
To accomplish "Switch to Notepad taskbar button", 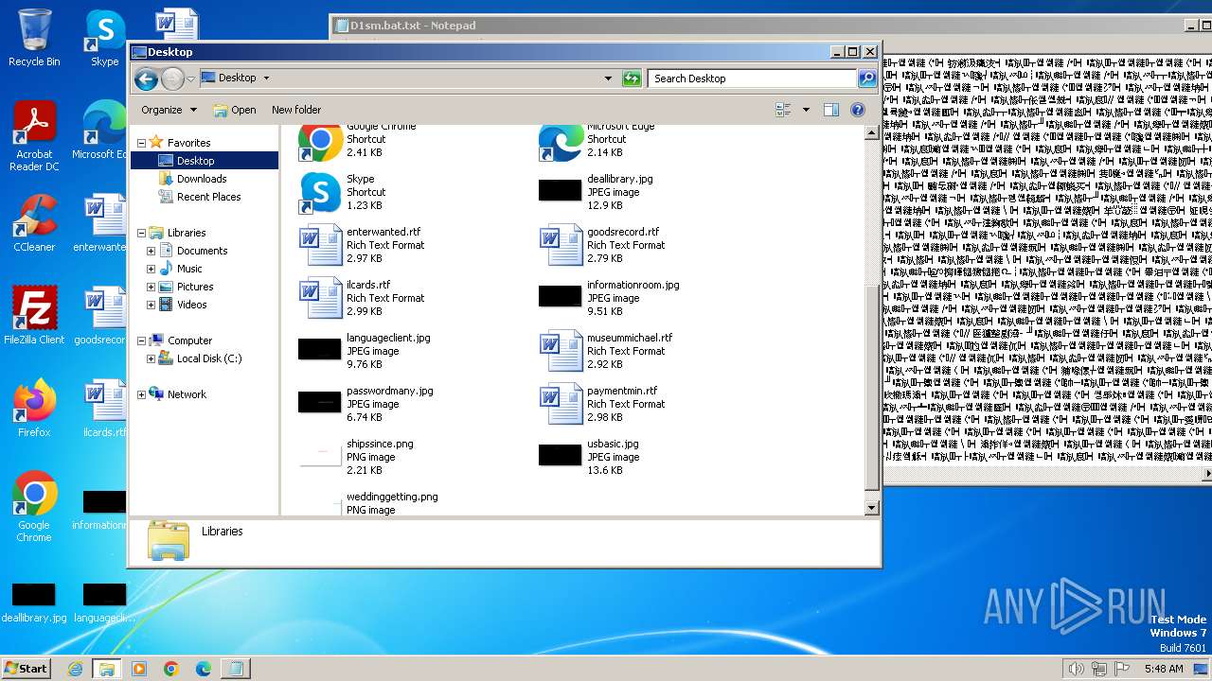I will [235, 669].
